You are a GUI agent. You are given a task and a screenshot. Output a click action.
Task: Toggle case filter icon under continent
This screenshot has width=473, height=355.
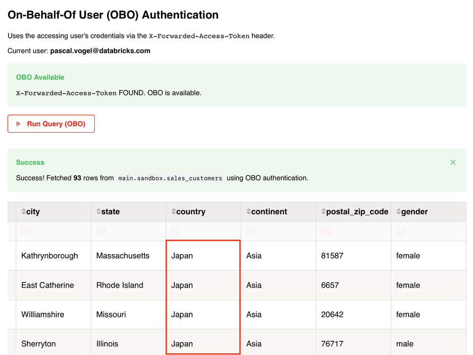click(x=250, y=231)
